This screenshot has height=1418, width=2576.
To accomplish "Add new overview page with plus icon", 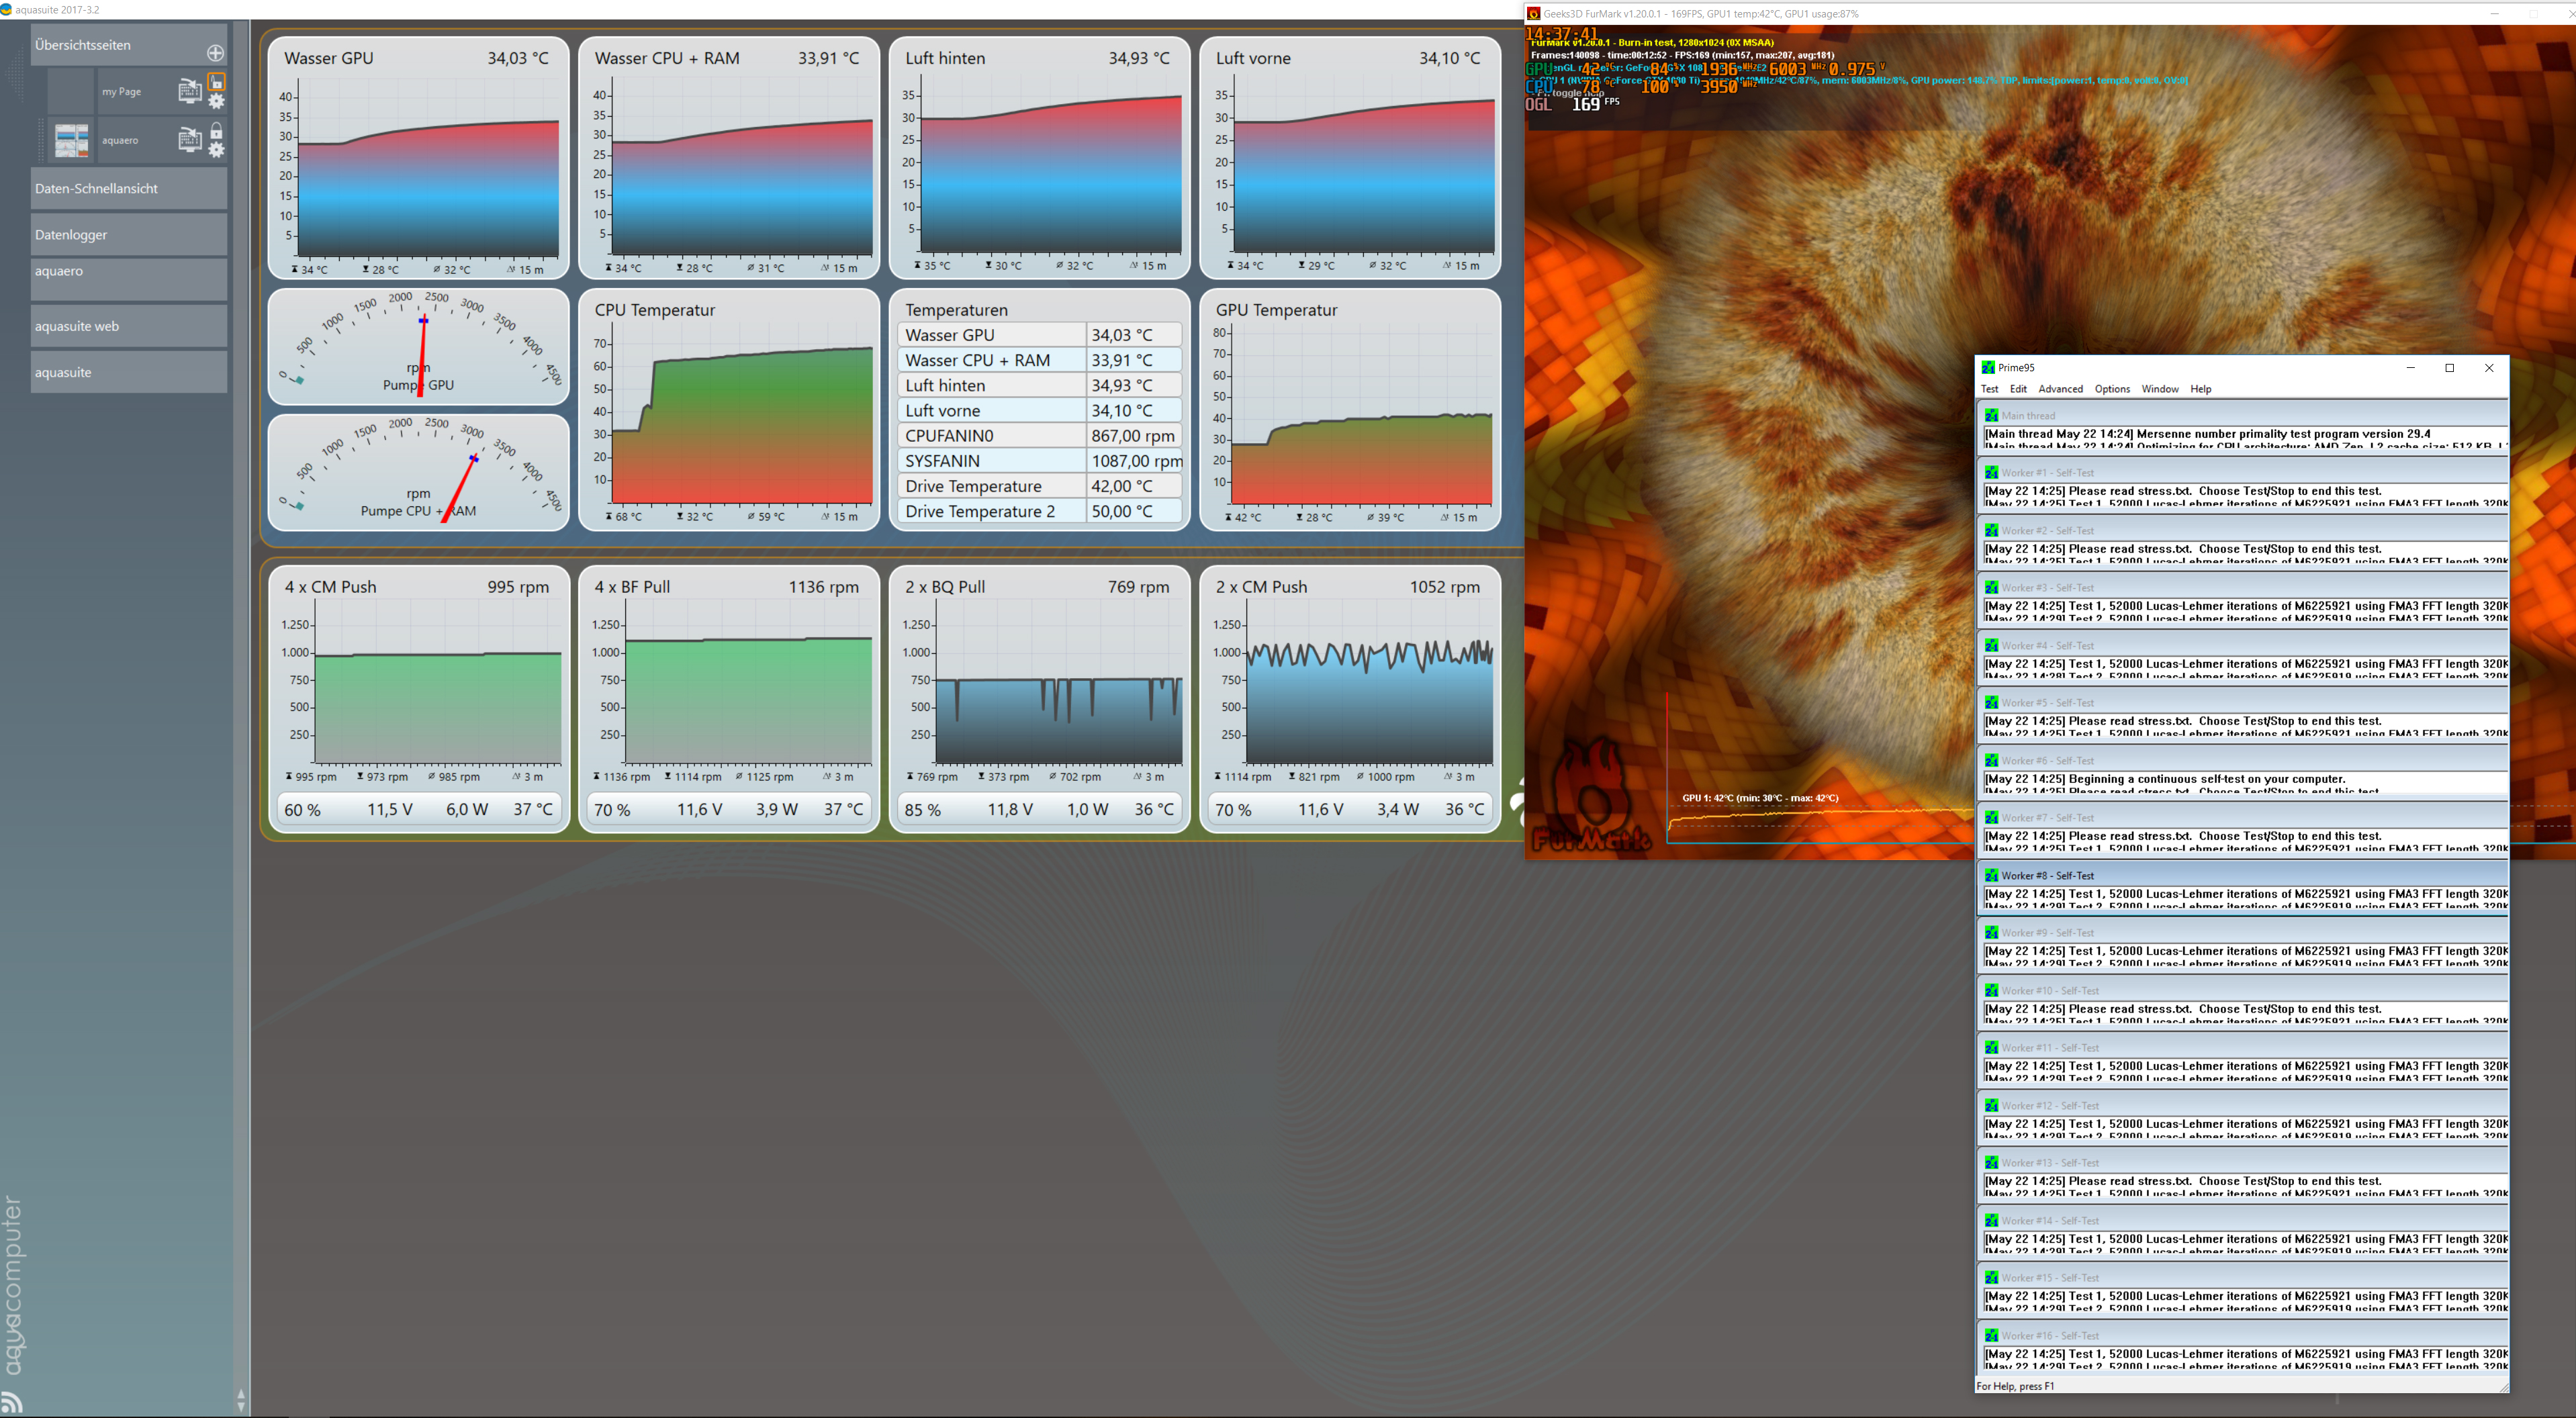I will coord(215,52).
